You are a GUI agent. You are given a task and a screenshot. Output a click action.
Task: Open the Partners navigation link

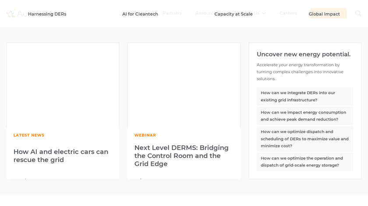pyautogui.click(x=172, y=14)
